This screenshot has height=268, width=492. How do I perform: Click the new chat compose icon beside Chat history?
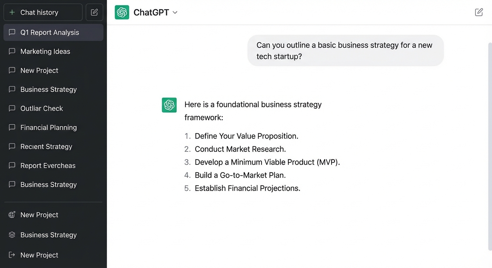[94, 12]
